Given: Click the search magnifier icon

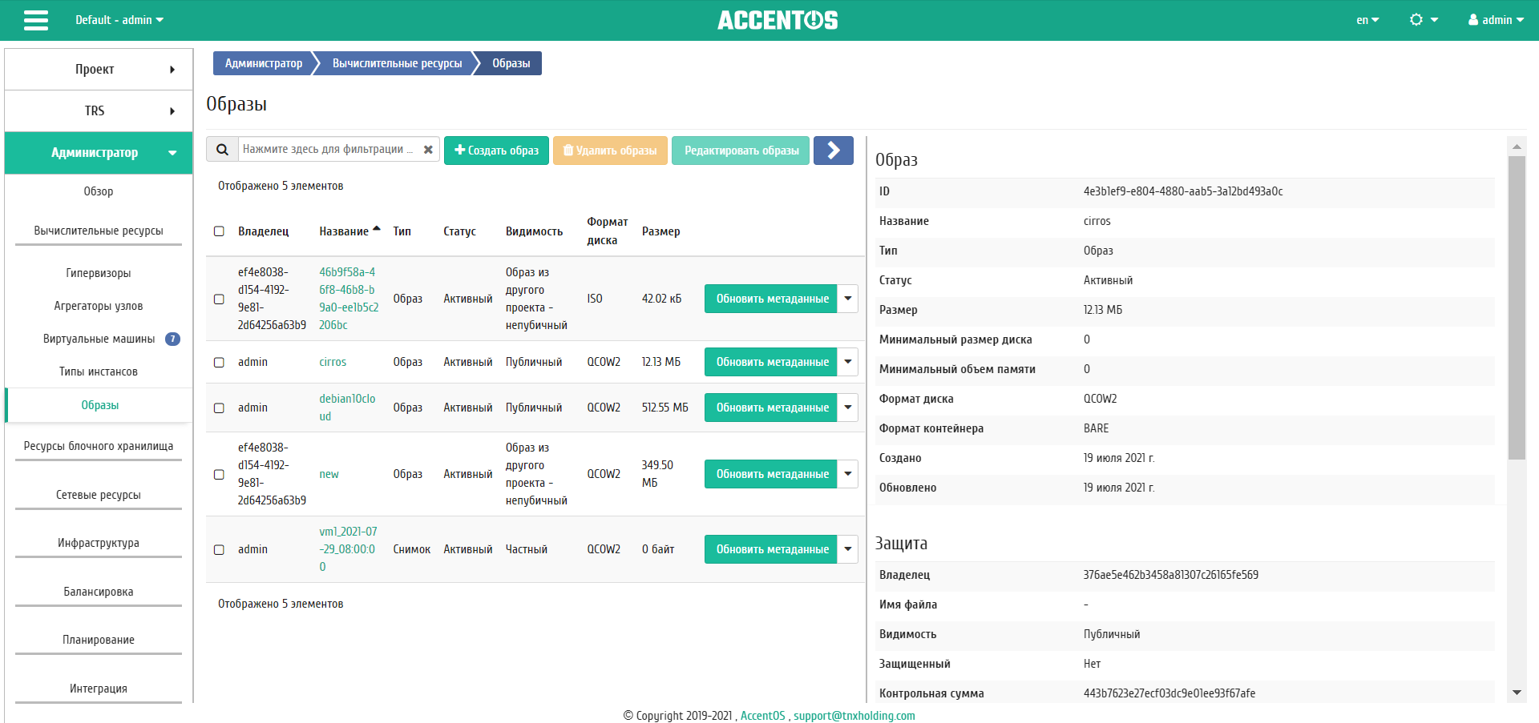Looking at the screenshot, I should 223,150.
